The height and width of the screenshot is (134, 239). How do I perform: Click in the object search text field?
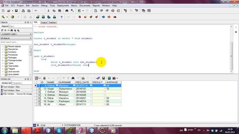tap(16, 42)
